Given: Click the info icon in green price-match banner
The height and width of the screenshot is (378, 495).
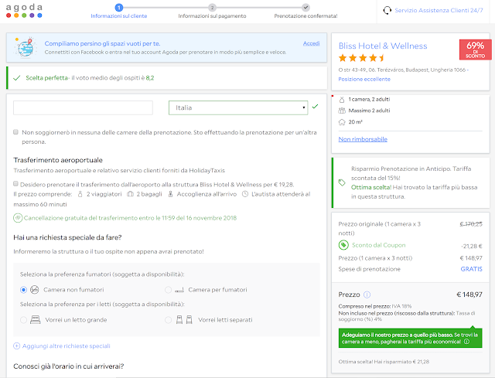Looking at the screenshot, I should pos(466,342).
